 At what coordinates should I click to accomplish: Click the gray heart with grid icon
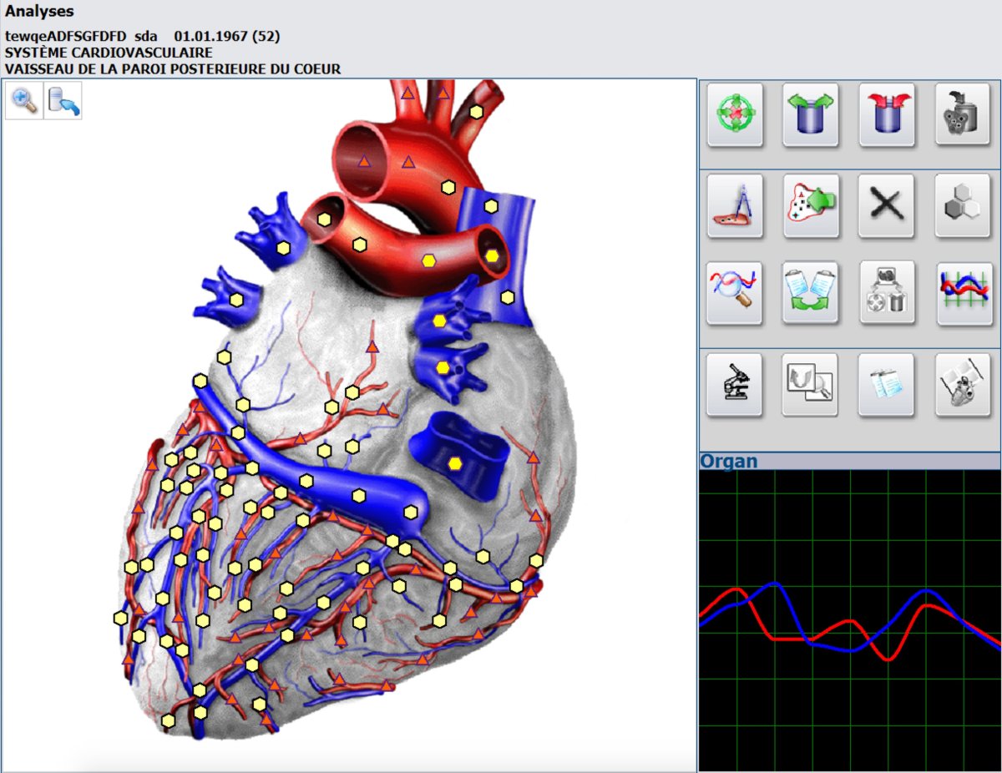click(963, 385)
